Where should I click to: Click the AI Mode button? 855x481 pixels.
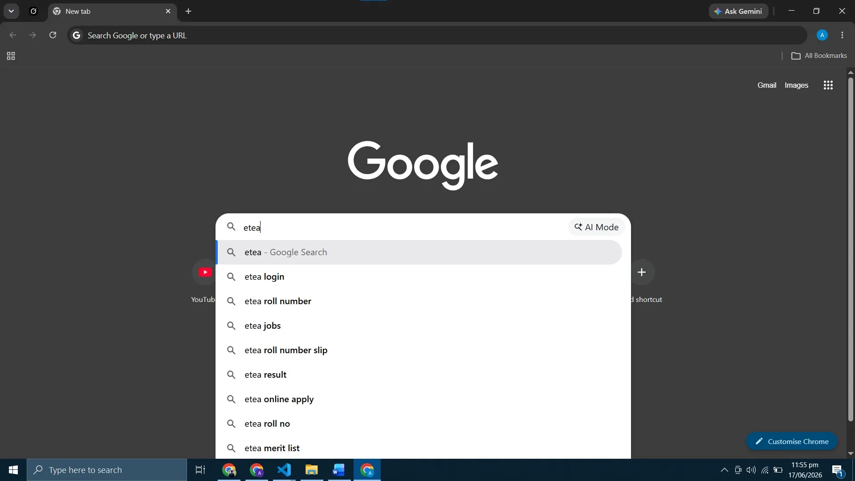pyautogui.click(x=596, y=227)
